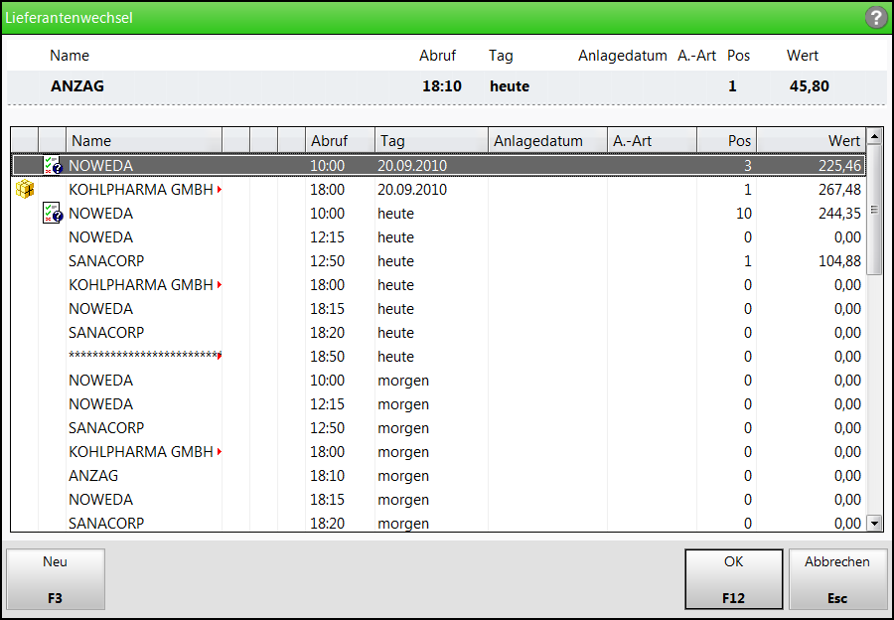Select NOWEDA 18:15 morgen row
Screen dimensions: 894x620
click(438, 500)
